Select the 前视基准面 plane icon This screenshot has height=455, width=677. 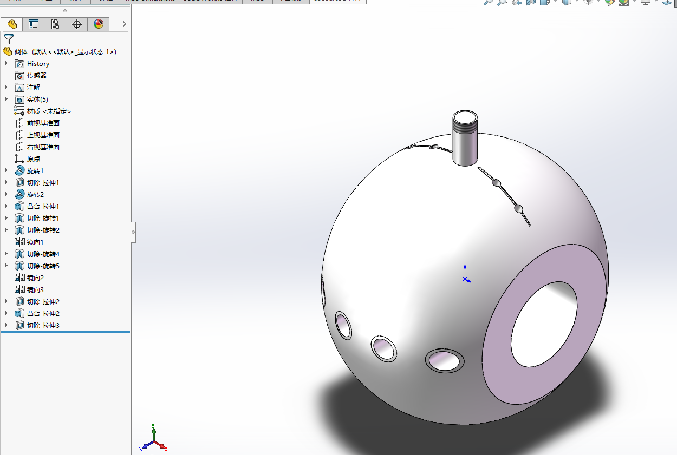(19, 123)
